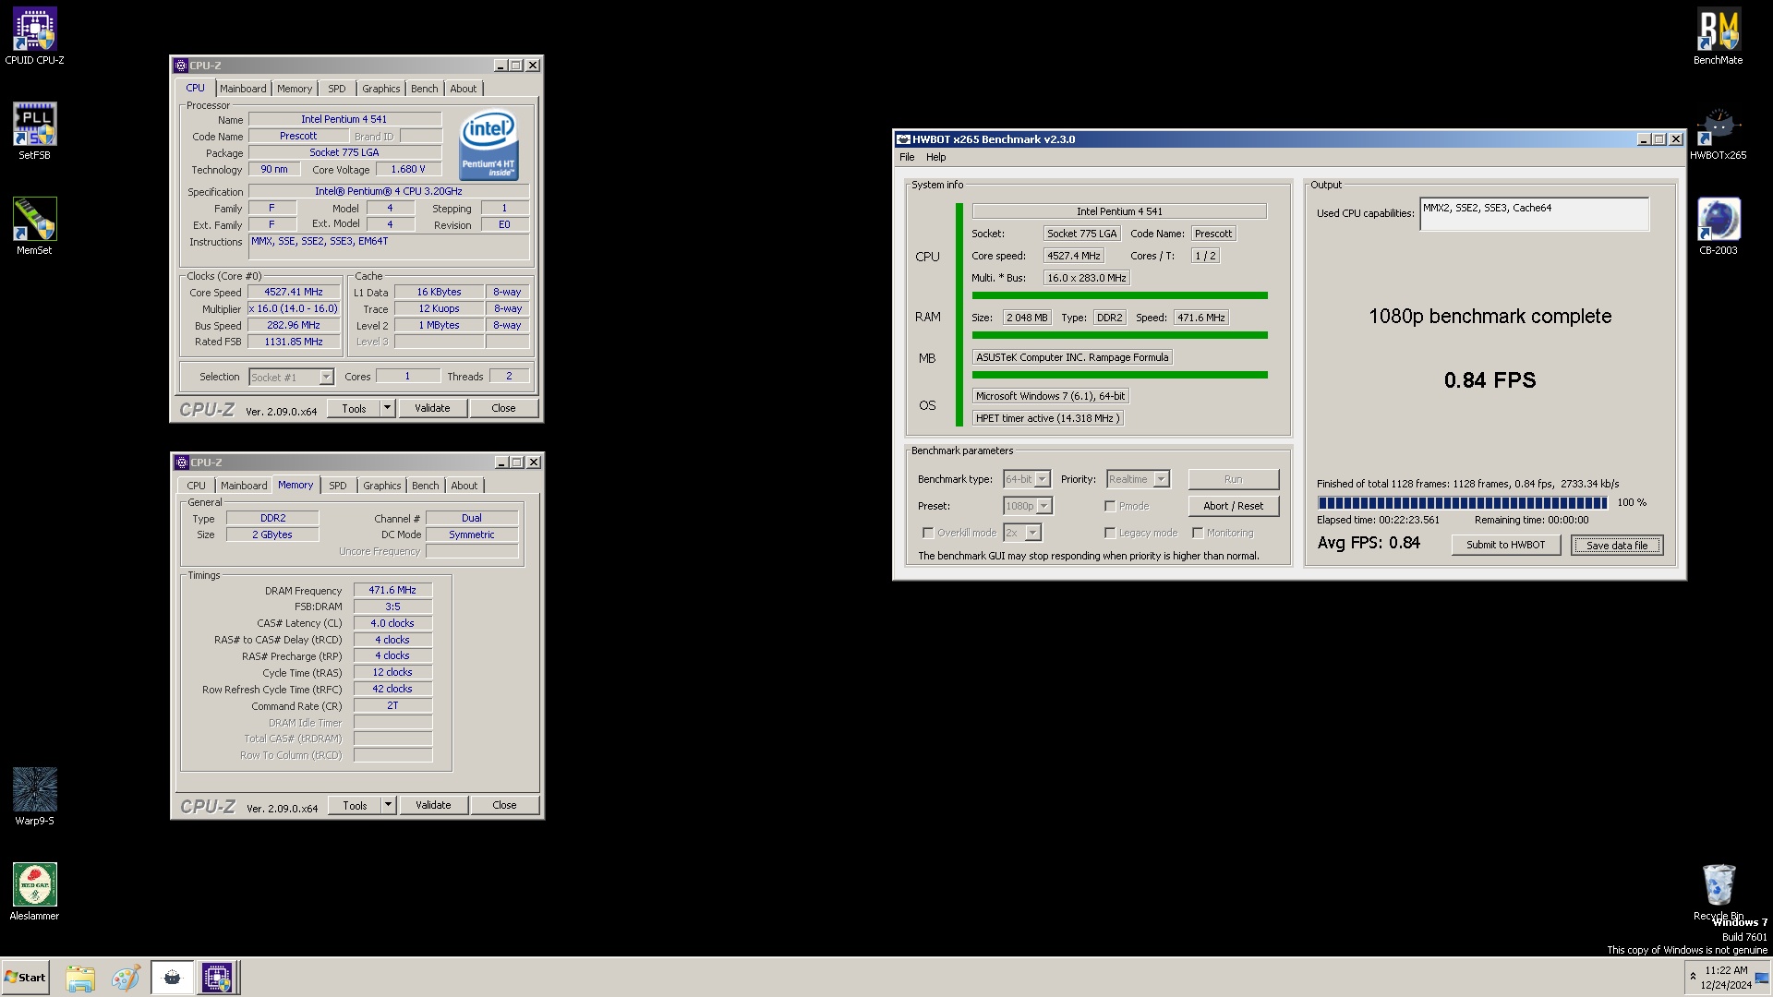Expand Tools dropdown arrow in lower CPU-Z
The image size is (1773, 997).
coord(388,805)
